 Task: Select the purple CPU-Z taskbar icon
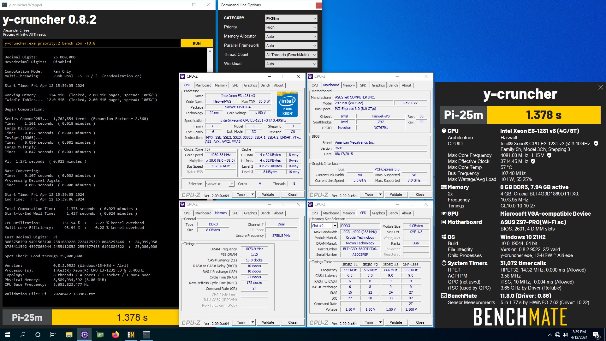click(x=84, y=335)
